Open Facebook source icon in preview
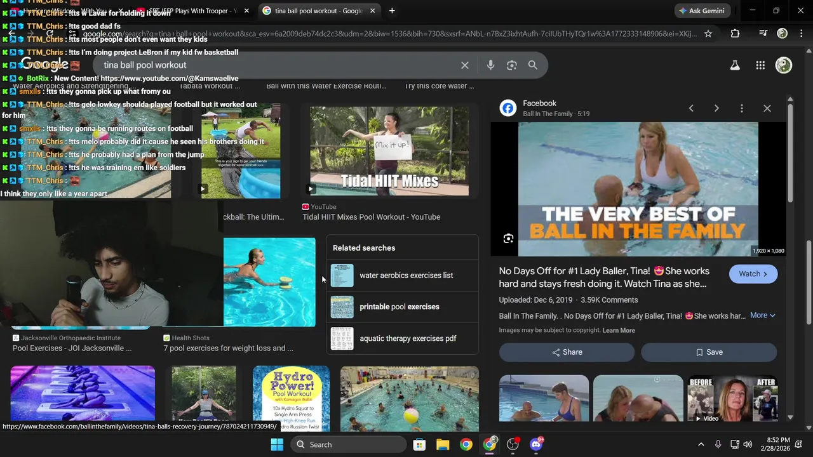Image resolution: width=813 pixels, height=457 pixels. pos(507,108)
